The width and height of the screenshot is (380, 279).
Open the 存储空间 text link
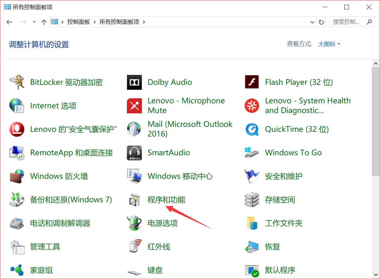280,200
